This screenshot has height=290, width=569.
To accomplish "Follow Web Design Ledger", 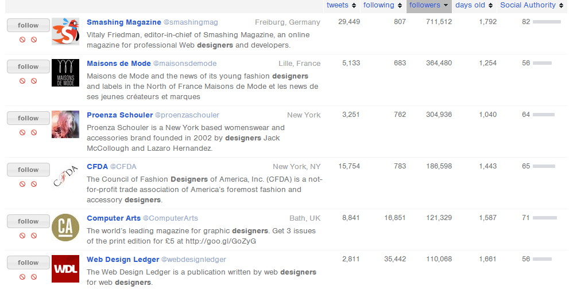I will pos(28,262).
